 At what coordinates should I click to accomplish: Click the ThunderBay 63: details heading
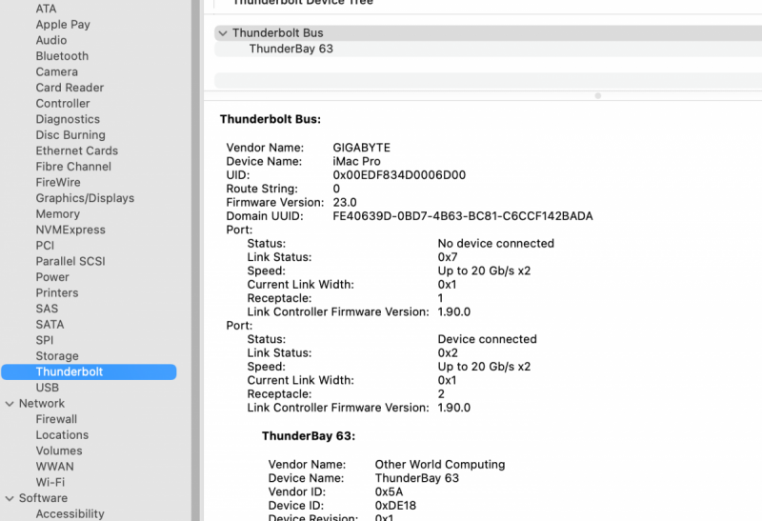[309, 436]
